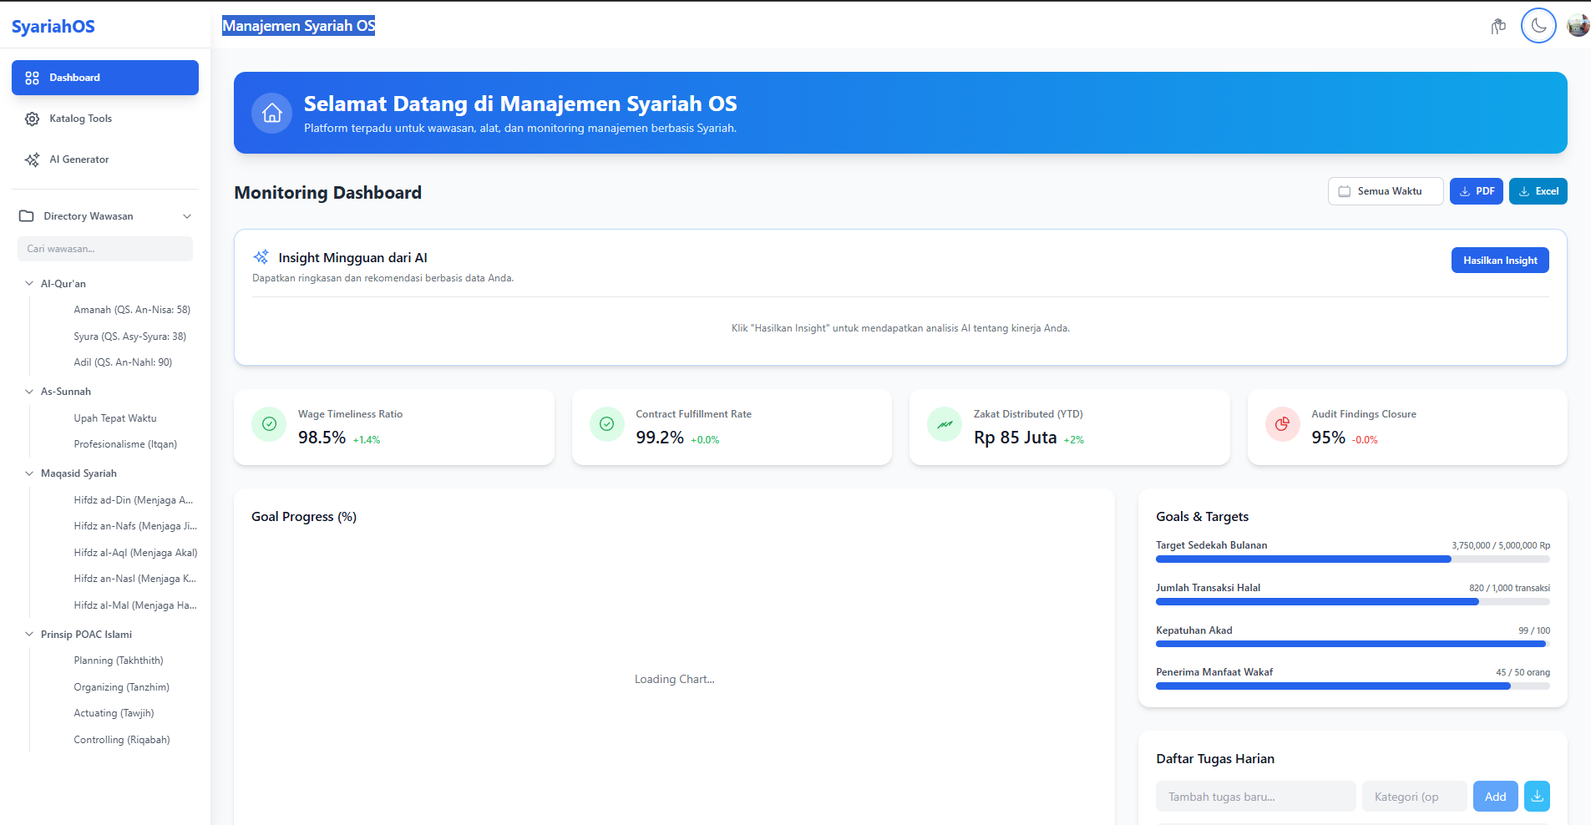Click the download icon beside the Add button
This screenshot has height=825, width=1591.
point(1537,797)
